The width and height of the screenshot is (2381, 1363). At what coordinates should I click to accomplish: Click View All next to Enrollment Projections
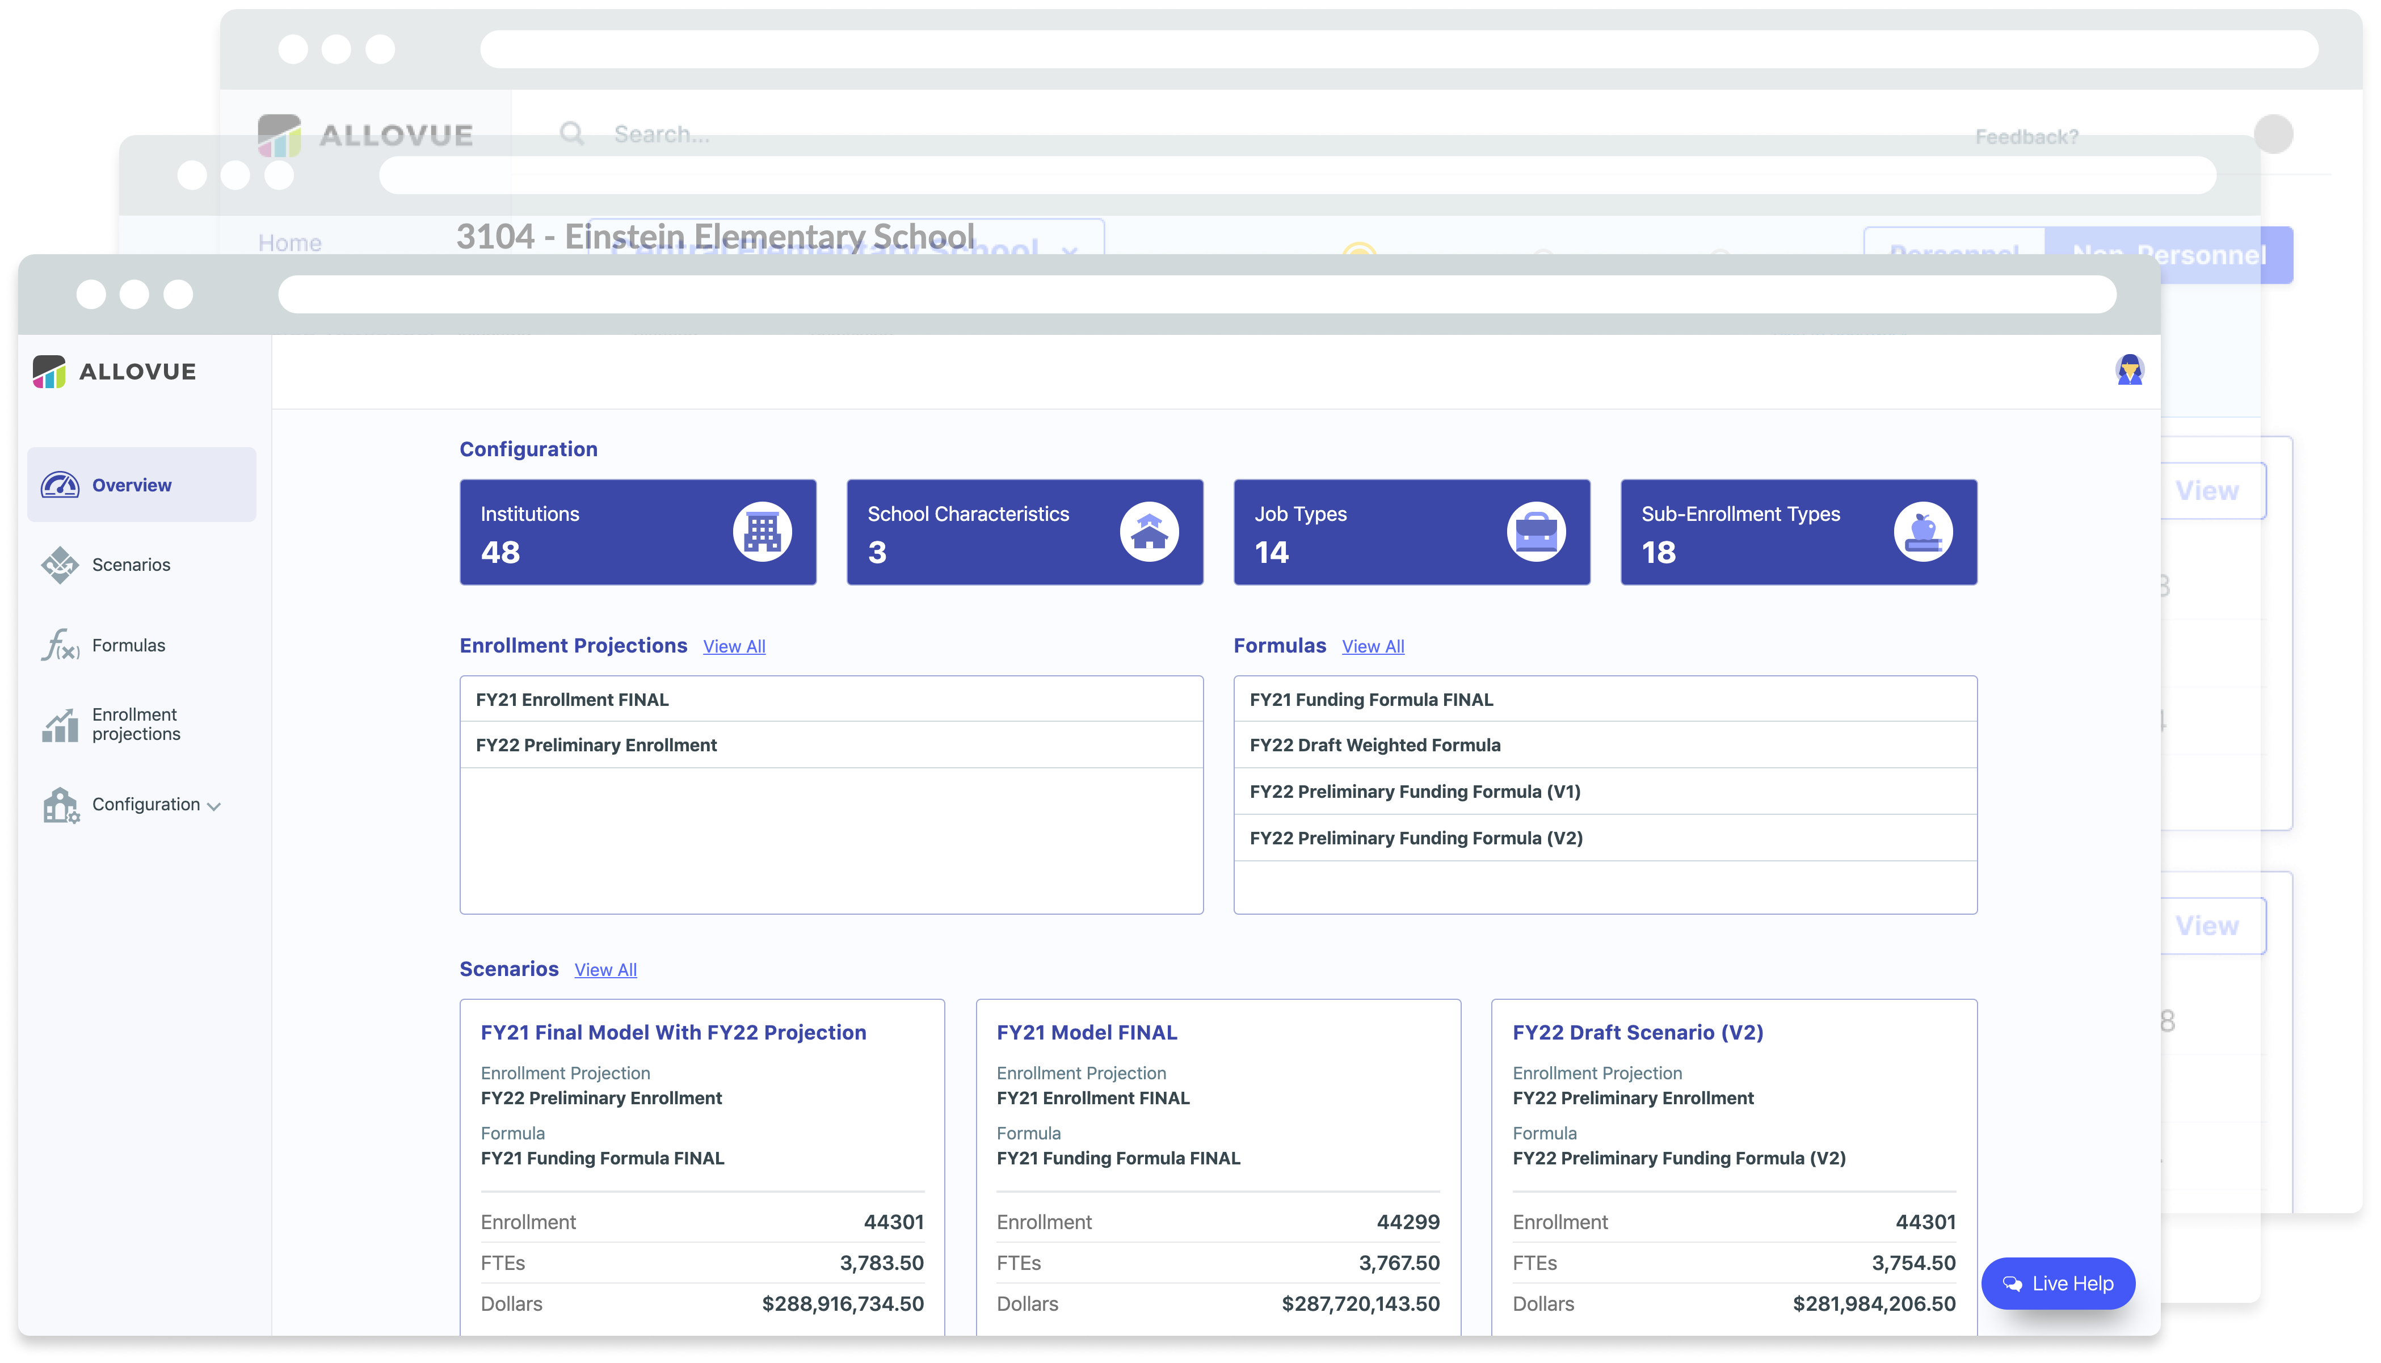[734, 647]
